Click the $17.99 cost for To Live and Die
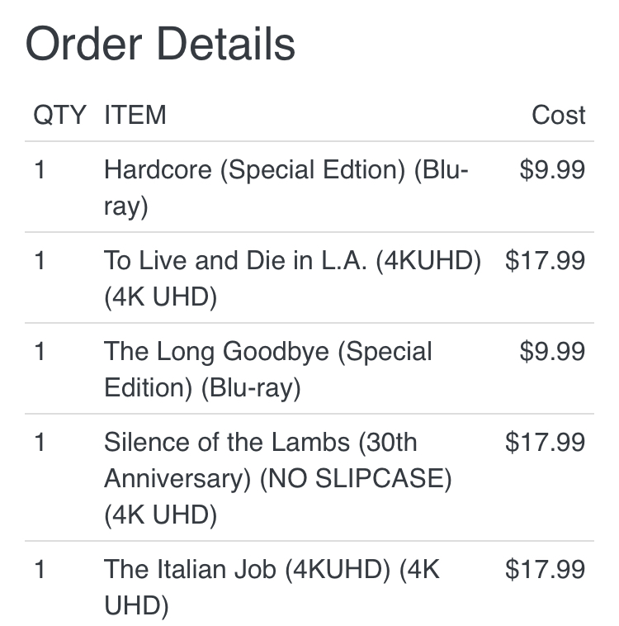The image size is (619, 626). pyautogui.click(x=545, y=261)
